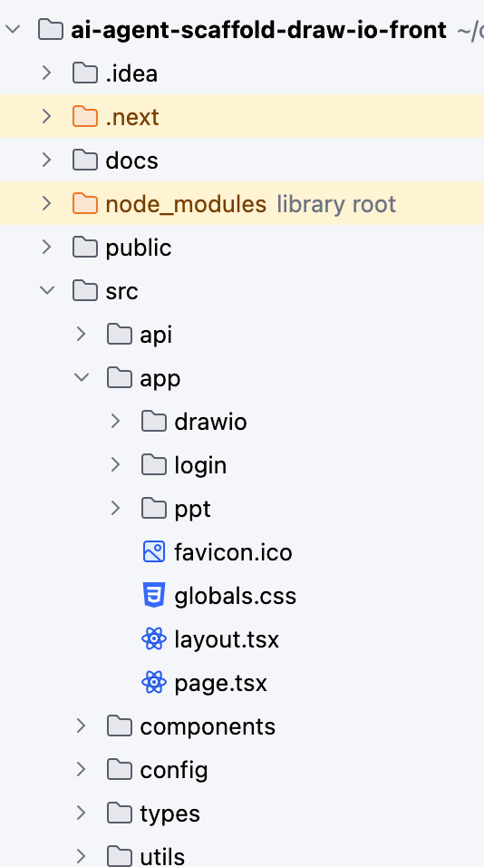Click the CSS icon beside globals.css
This screenshot has height=867, width=484.
tap(153, 596)
